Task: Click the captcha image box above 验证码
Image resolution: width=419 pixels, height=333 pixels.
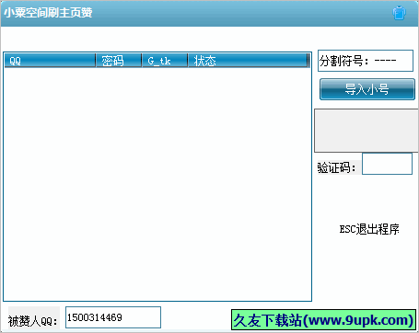Action: (x=367, y=131)
